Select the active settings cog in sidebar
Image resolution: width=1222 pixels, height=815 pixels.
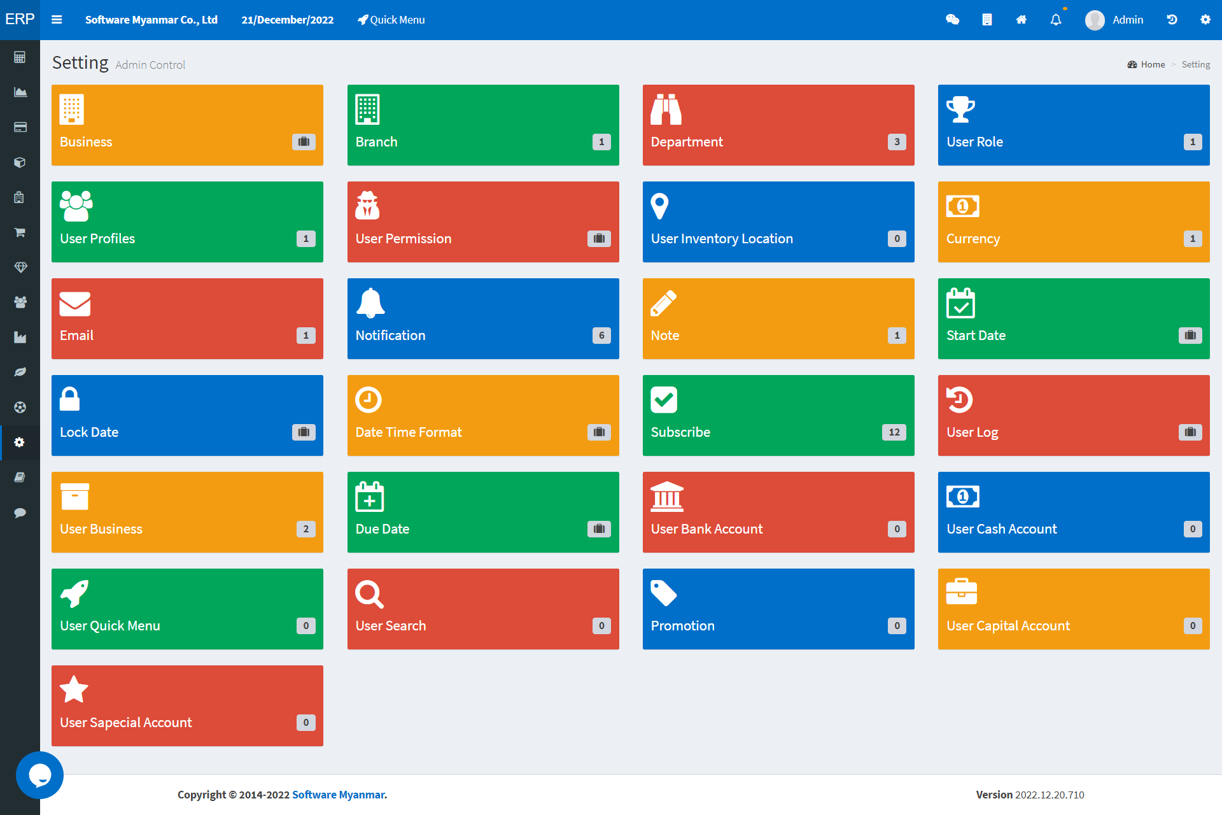20,443
